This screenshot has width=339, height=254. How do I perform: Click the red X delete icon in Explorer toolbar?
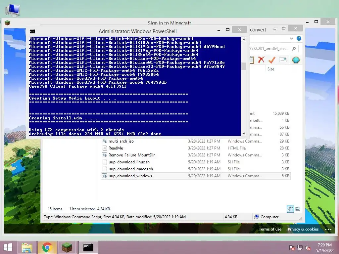[x=262, y=60]
